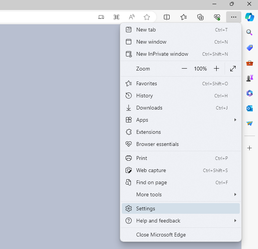
Task: Click Browser essentials heart icon in toolbar
Action: click(217, 17)
